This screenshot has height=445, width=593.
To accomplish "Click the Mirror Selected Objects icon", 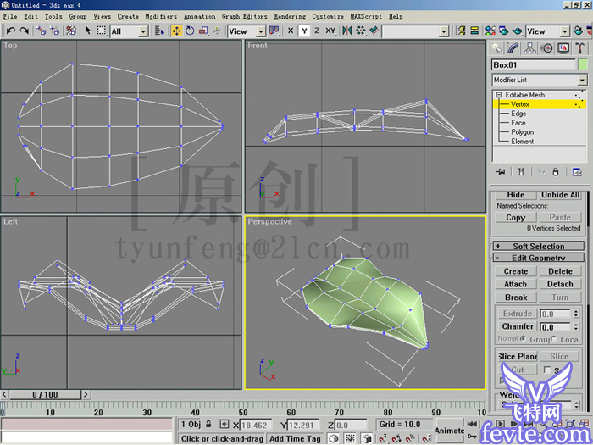I will tap(346, 31).
